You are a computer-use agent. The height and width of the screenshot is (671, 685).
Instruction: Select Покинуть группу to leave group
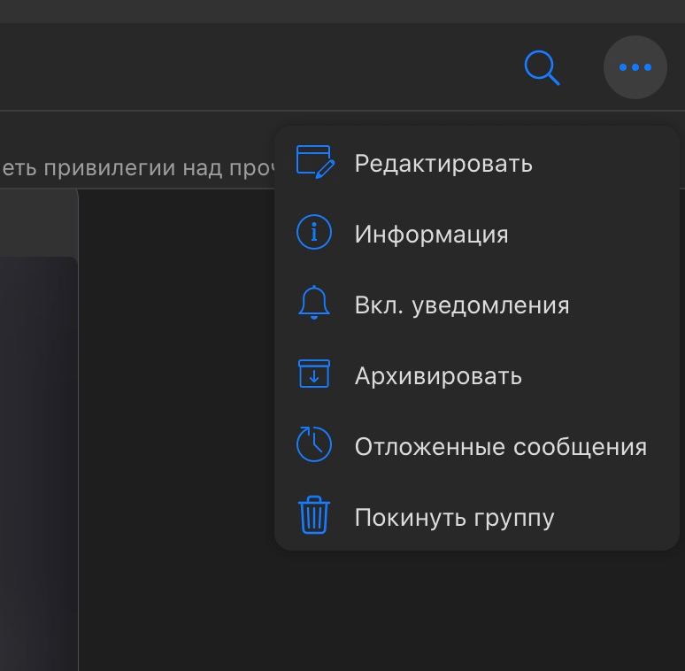point(477,517)
